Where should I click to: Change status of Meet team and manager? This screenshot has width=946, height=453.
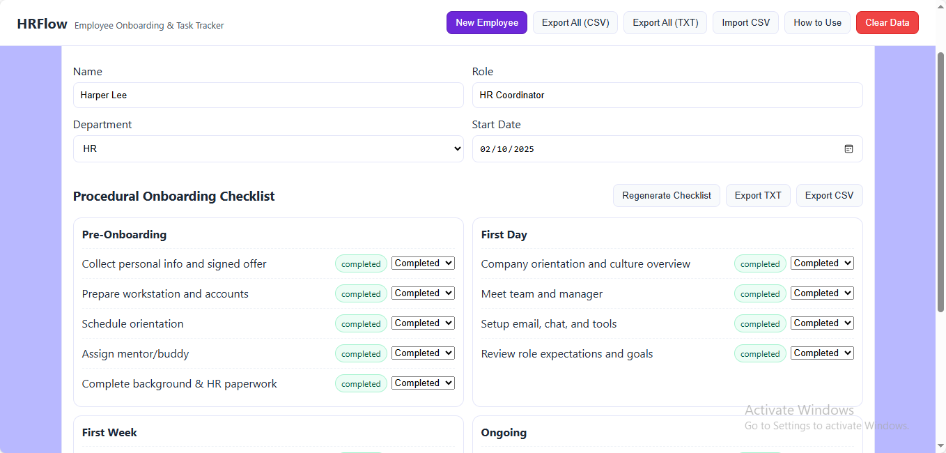click(822, 293)
